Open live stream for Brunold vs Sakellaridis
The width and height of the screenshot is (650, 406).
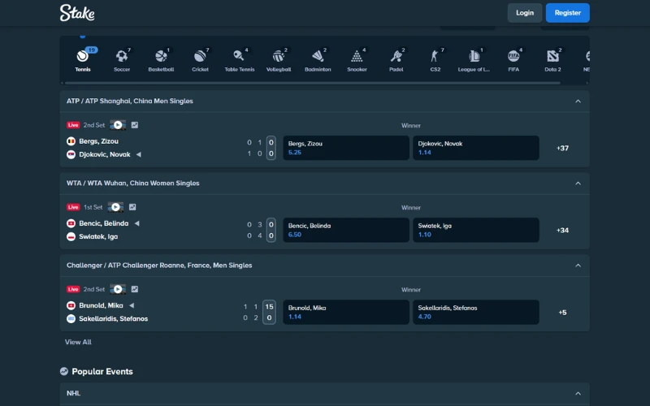click(118, 289)
